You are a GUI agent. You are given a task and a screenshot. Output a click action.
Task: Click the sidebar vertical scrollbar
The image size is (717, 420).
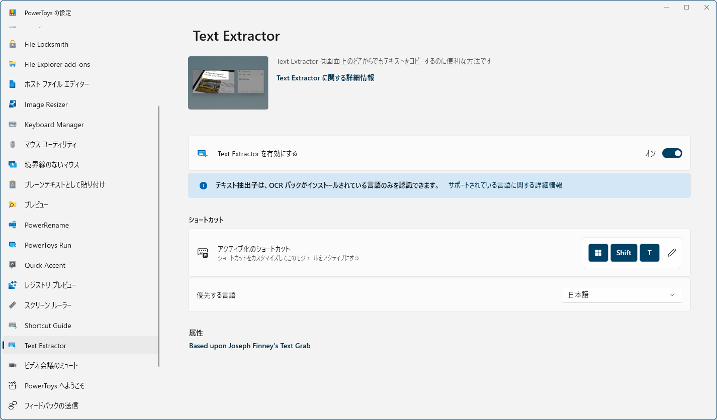[x=159, y=236]
